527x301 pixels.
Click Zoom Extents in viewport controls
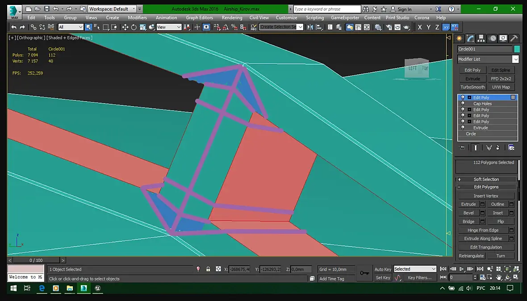507,269
